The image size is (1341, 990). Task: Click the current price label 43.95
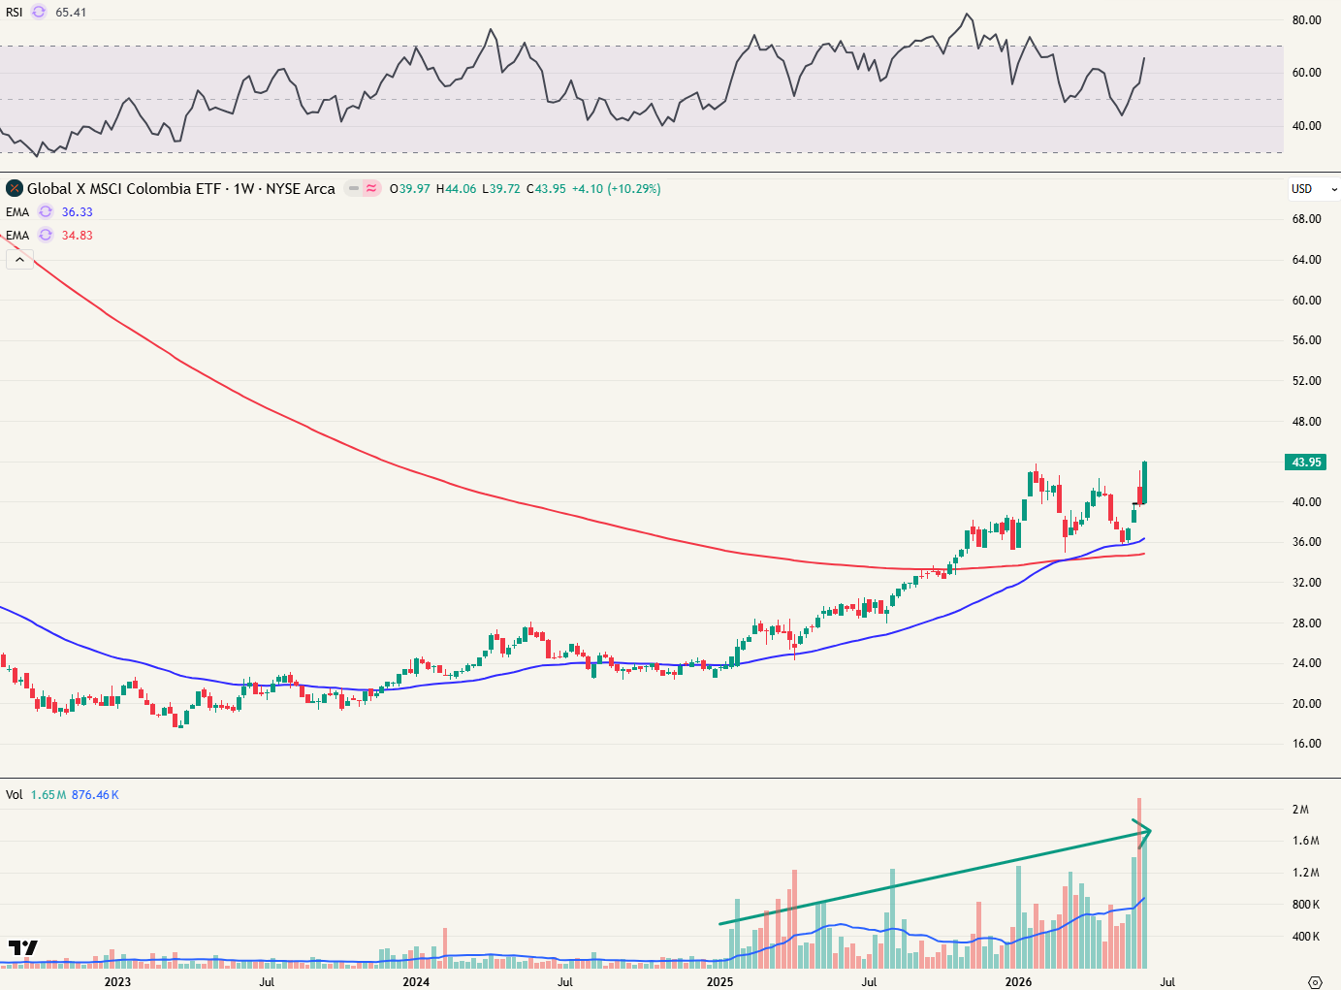(x=1306, y=463)
